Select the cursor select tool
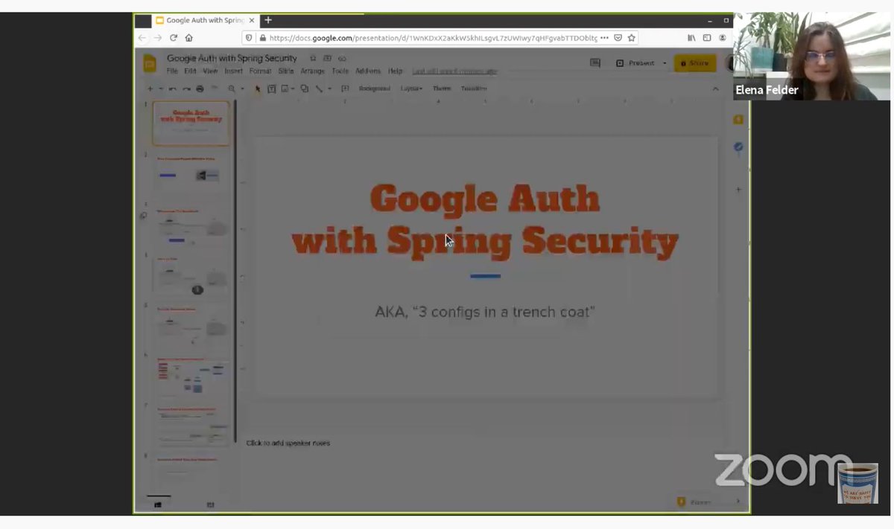The width and height of the screenshot is (894, 529). point(259,89)
